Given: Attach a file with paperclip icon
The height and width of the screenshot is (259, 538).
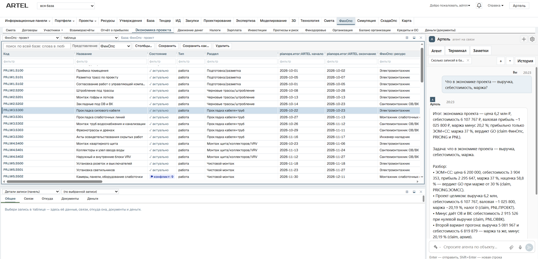Looking at the screenshot, I should pyautogui.click(x=511, y=247).
